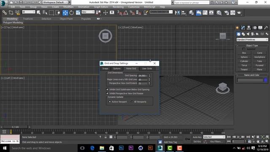Open the Rendering menu
Viewport: 270px width, 152px height.
click(118, 7)
